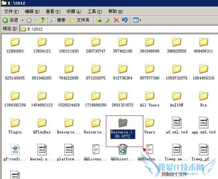Select folder 2691321672
218x179 pixels.
(122, 99)
